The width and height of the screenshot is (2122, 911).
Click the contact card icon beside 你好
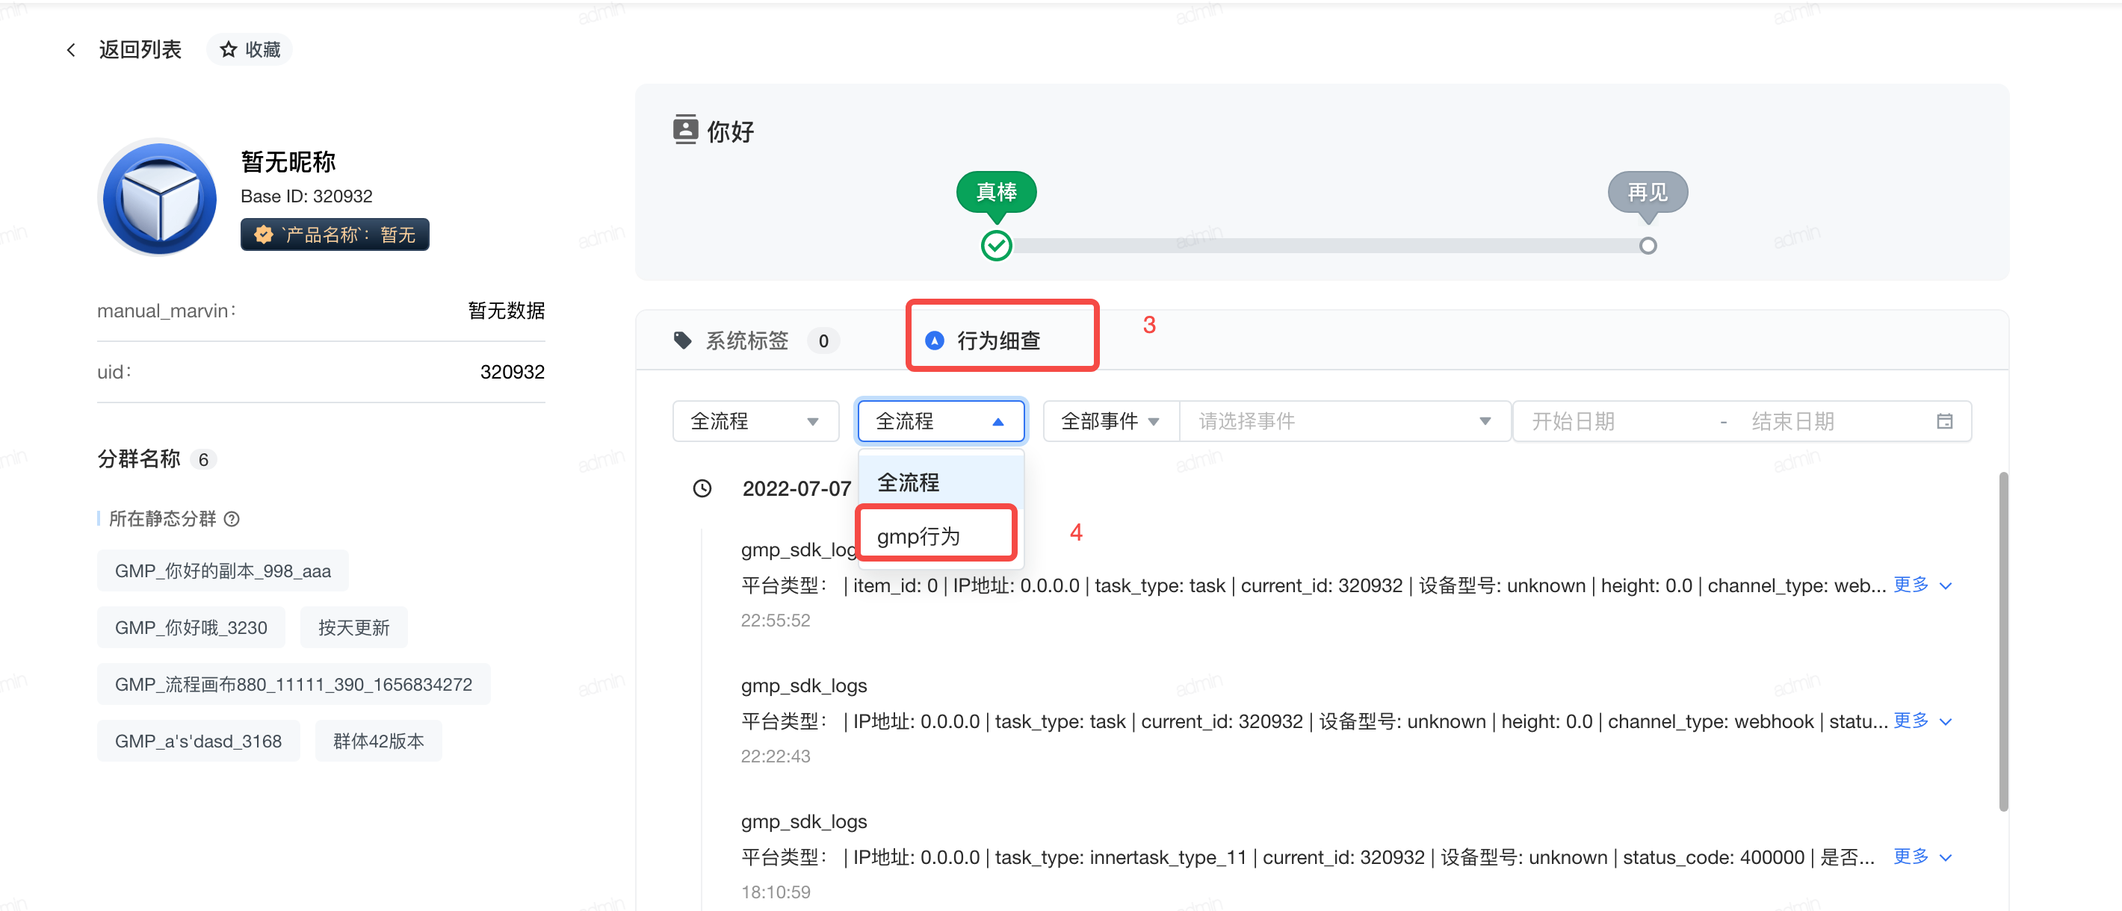click(685, 130)
